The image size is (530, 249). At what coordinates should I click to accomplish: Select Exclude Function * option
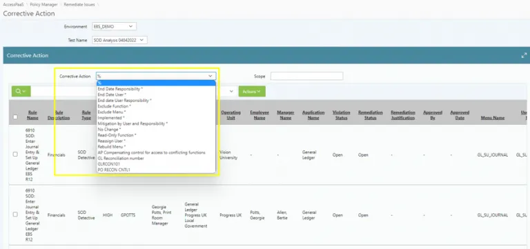[x=156, y=106]
